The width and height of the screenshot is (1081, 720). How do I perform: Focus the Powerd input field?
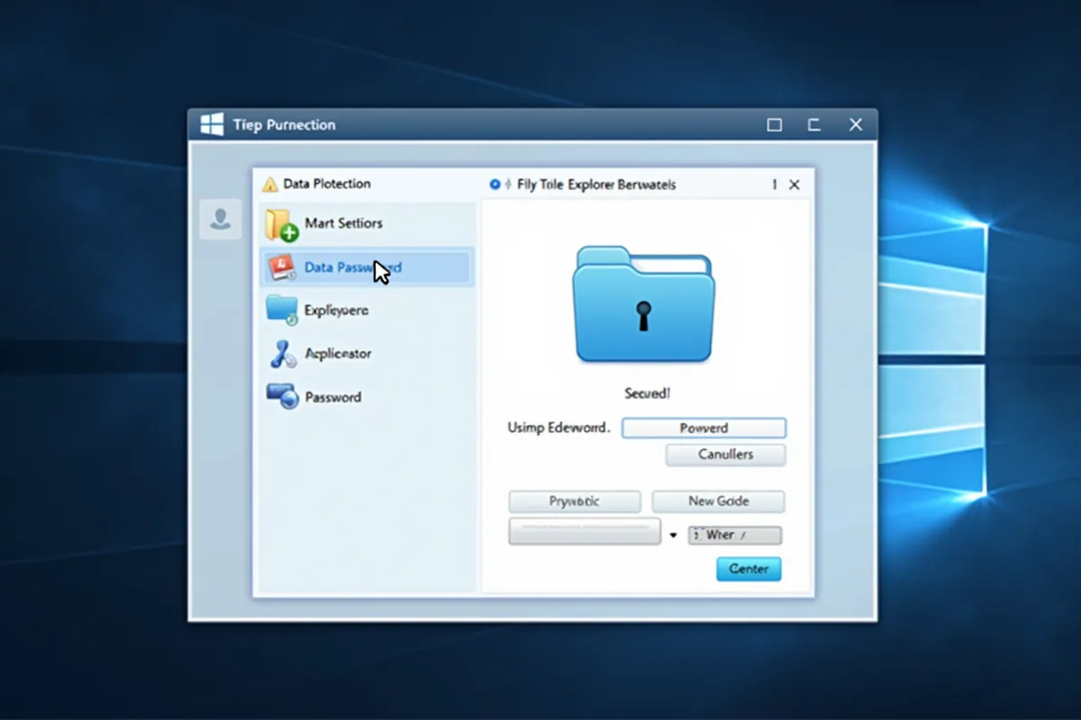tap(704, 427)
